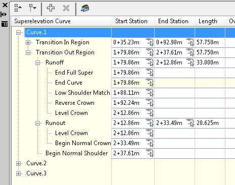The height and width of the screenshot is (185, 235).
Task: Open the panel properties icon on sidebar
Action: pos(5,24)
